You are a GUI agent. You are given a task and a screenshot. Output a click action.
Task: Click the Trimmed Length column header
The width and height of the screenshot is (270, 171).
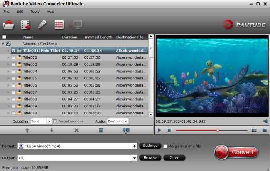pyautogui.click(x=99, y=37)
